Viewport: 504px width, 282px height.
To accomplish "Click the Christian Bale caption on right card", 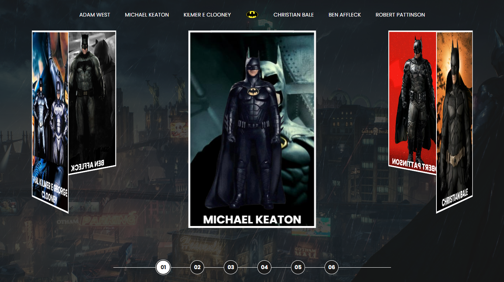I will point(455,198).
